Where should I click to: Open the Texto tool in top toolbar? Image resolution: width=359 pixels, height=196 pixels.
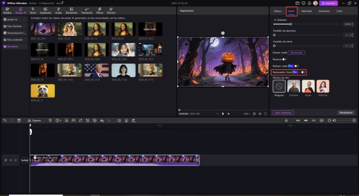[x=33, y=11]
